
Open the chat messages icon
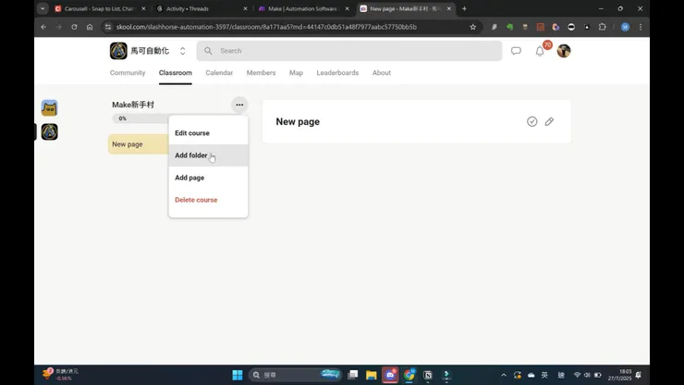pyautogui.click(x=516, y=51)
